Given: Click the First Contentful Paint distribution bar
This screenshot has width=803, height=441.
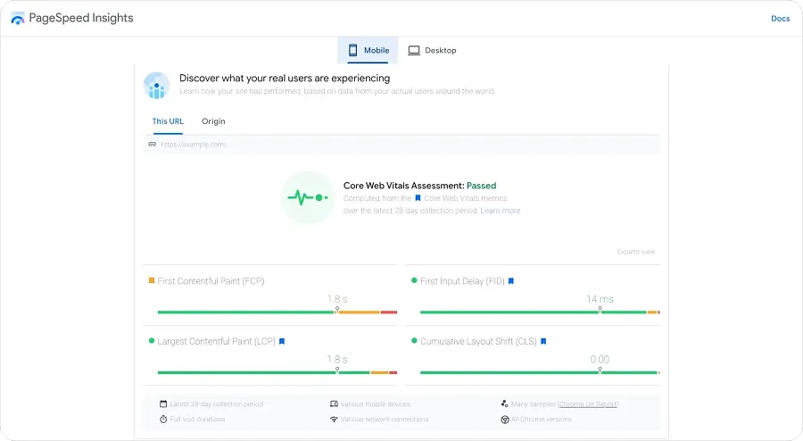Looking at the screenshot, I should [277, 312].
